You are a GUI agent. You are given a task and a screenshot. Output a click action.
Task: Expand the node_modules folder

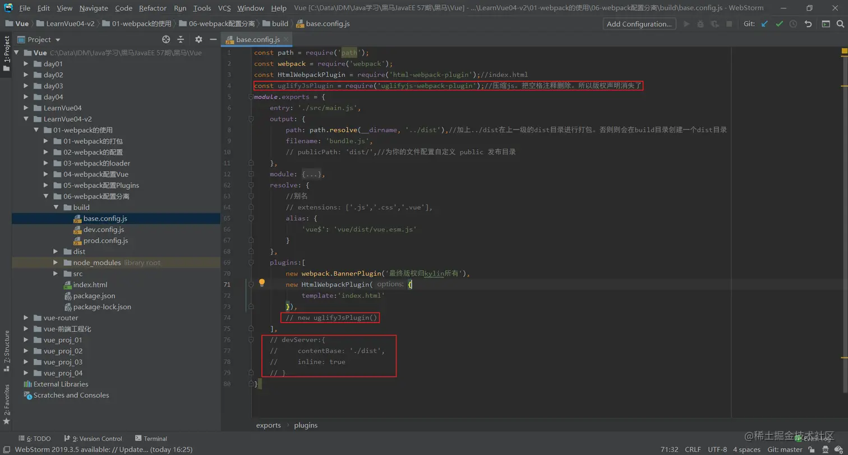[x=56, y=263]
